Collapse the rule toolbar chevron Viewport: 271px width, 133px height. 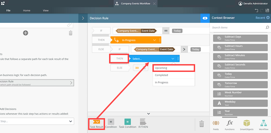[x=148, y=114]
